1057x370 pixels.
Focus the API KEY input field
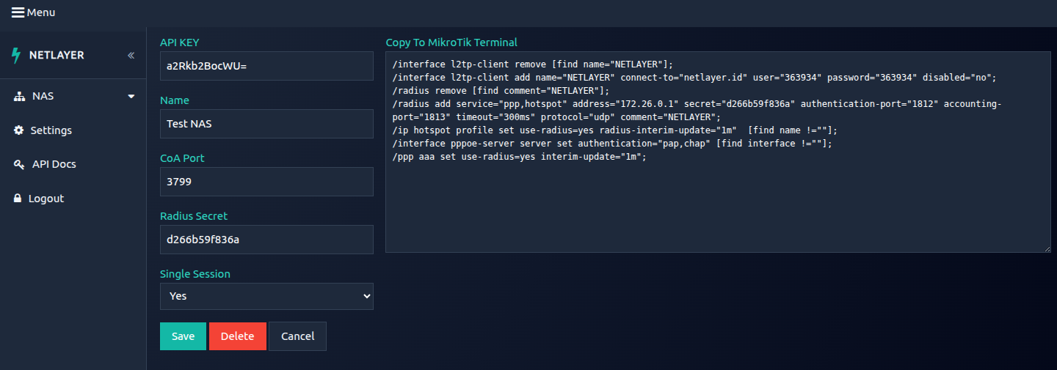[266, 66]
